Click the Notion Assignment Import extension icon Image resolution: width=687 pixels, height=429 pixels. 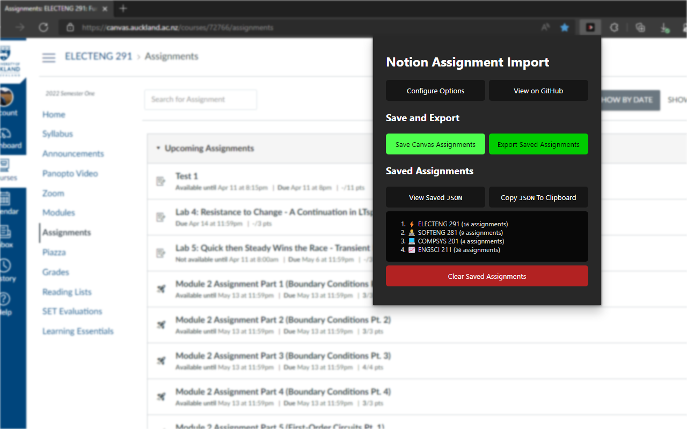coord(590,27)
